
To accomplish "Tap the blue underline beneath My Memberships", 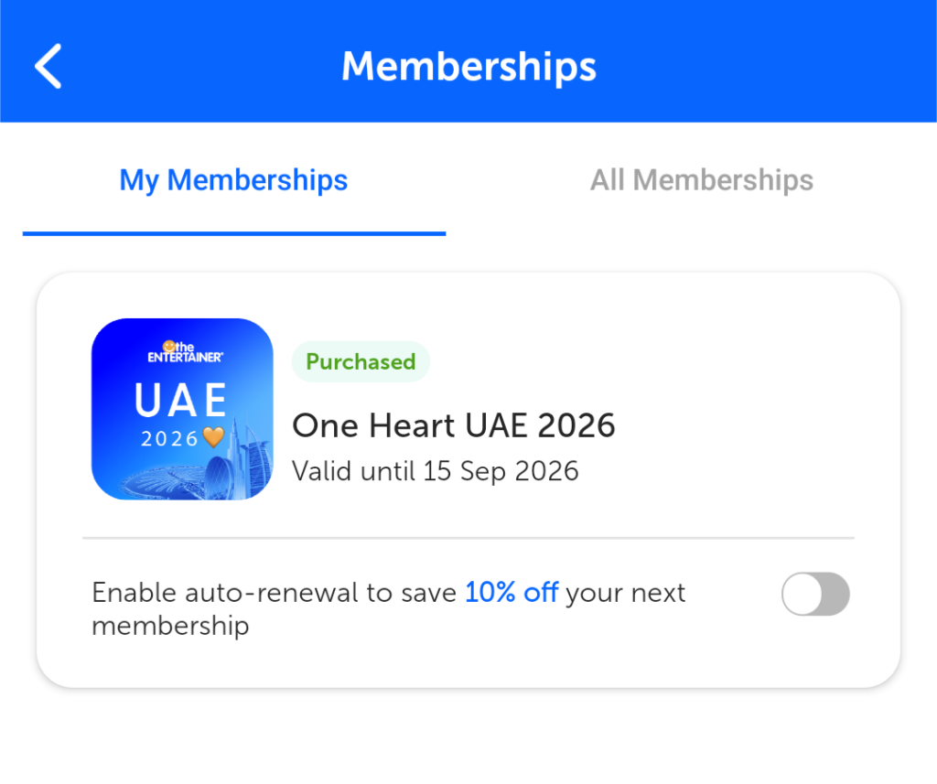I will coord(233,233).
